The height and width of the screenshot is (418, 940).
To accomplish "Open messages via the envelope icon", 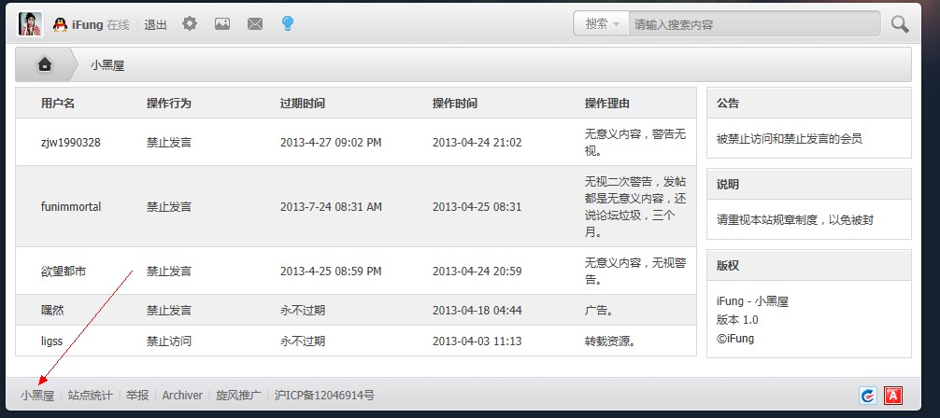I will 255,24.
